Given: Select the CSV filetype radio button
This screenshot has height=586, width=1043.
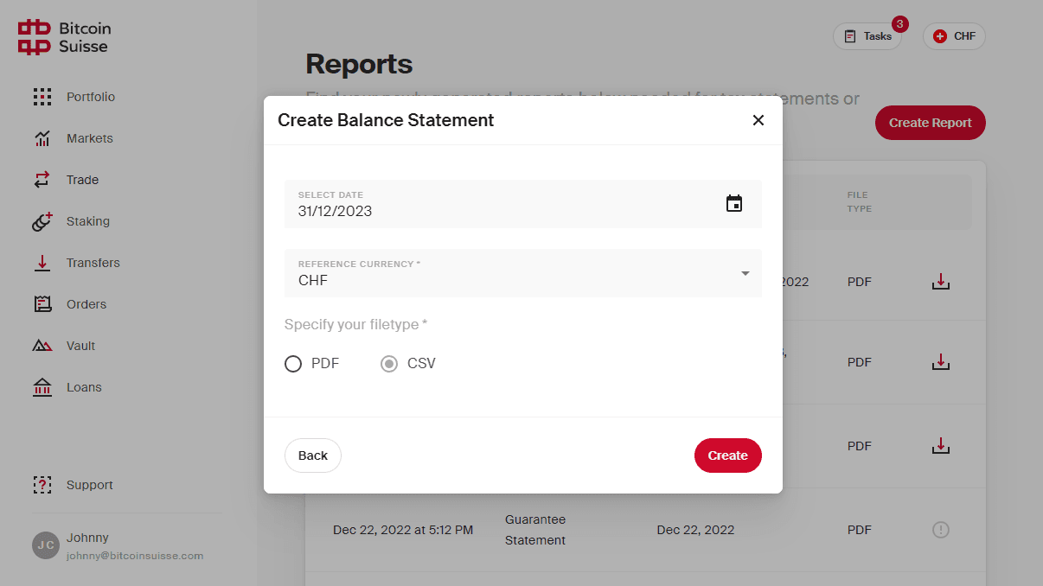Looking at the screenshot, I should tap(389, 364).
